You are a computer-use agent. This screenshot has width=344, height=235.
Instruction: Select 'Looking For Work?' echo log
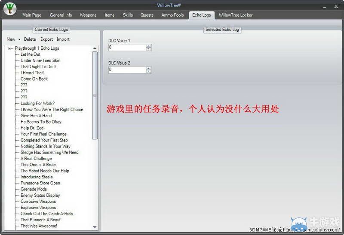pyautogui.click(x=37, y=103)
